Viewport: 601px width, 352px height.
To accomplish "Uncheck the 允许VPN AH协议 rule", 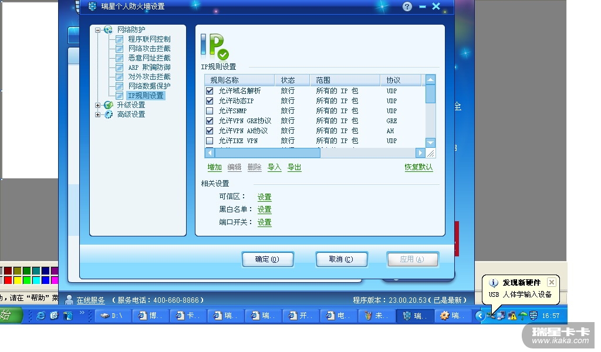I will pyautogui.click(x=210, y=131).
